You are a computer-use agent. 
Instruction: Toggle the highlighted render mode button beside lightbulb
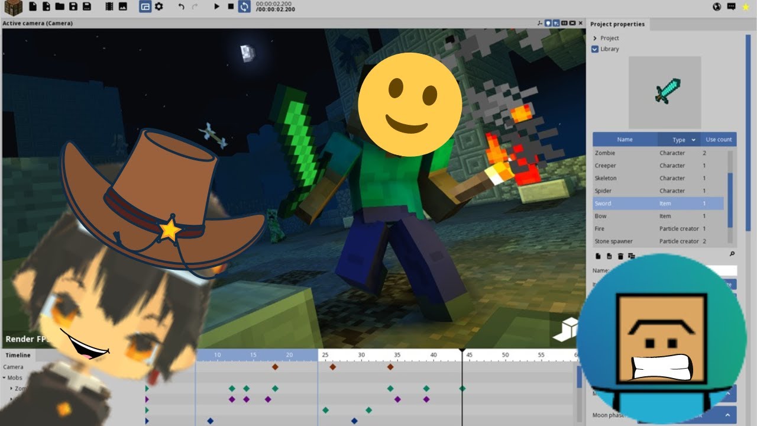click(556, 23)
